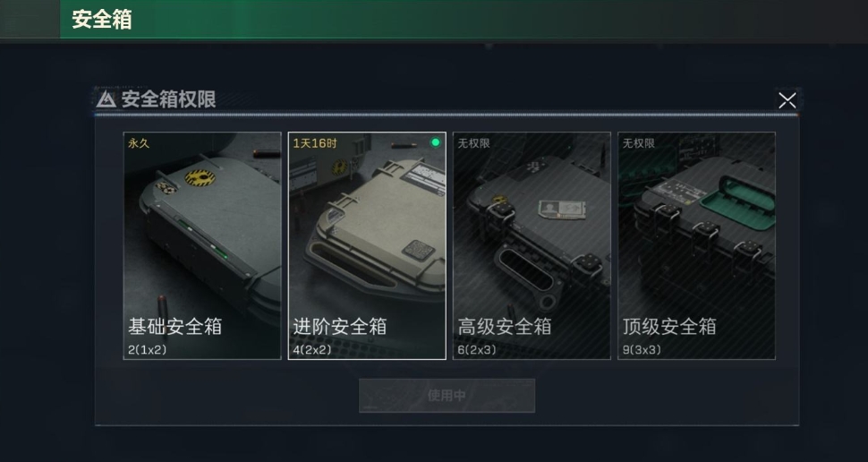Close the 安全箱权限 dialog
This screenshot has height=462, width=868.
coord(787,101)
